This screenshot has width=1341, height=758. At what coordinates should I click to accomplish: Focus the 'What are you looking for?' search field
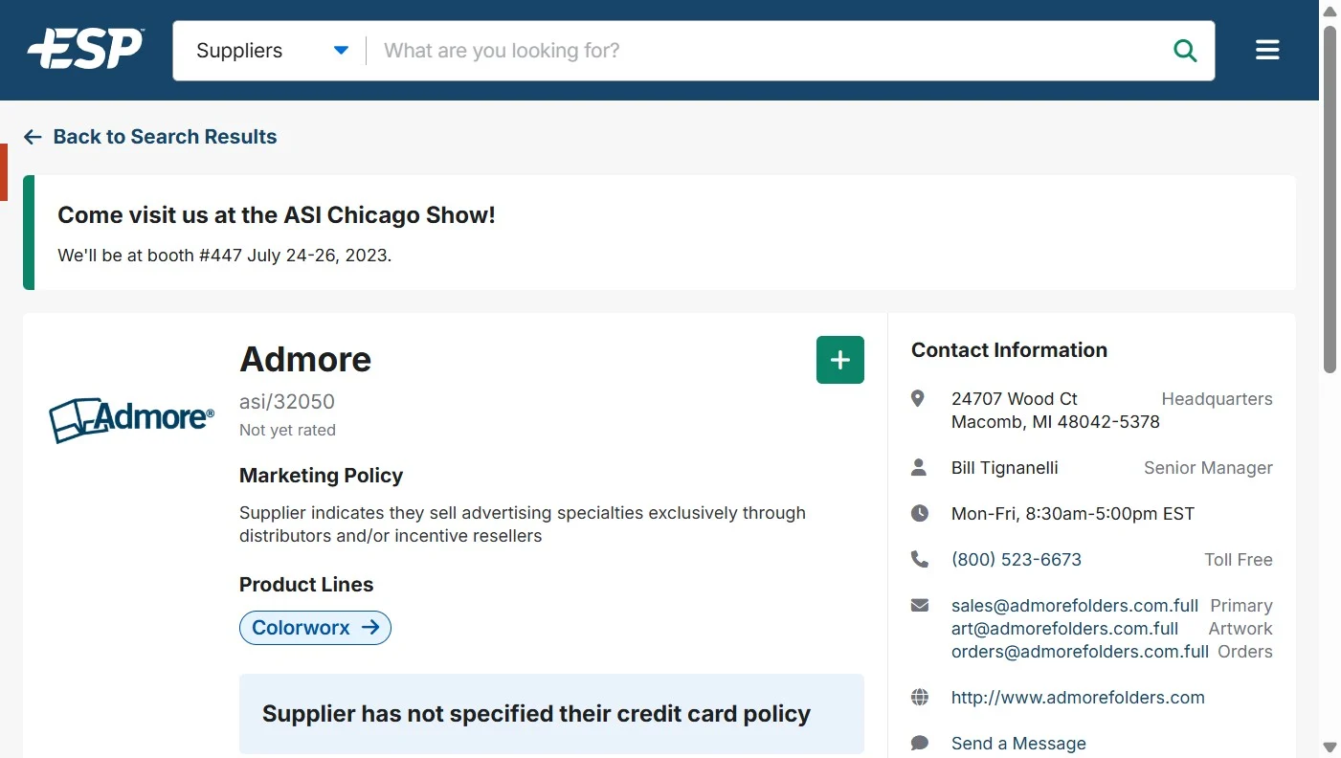766,51
